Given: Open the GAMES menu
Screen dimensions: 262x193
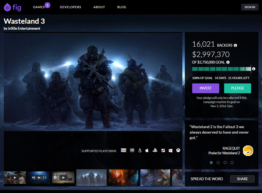Looking at the screenshot, I should click(39, 7).
